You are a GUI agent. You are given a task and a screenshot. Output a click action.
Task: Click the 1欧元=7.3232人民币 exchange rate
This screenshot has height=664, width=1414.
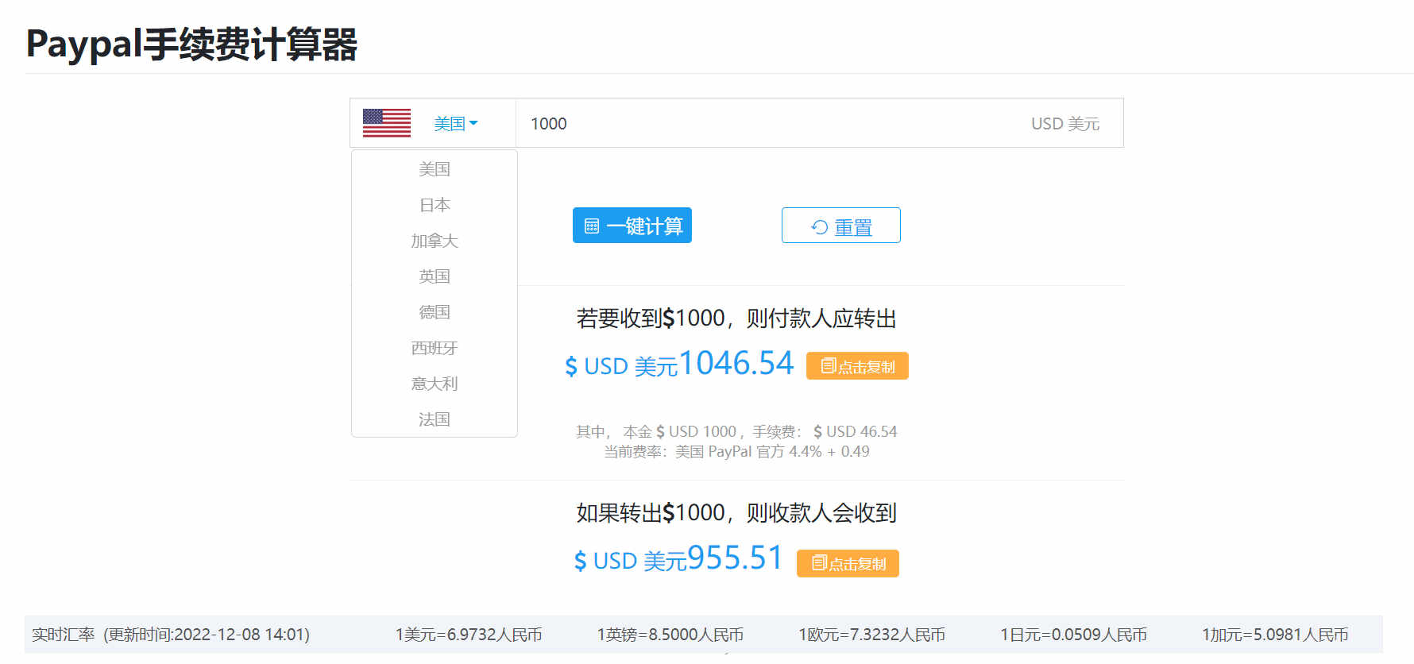(x=872, y=635)
